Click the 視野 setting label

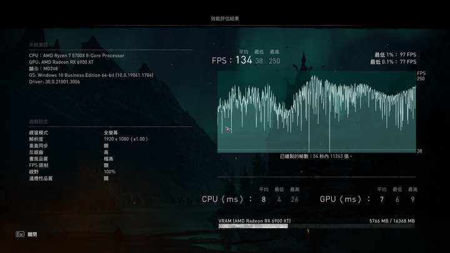coord(34,172)
